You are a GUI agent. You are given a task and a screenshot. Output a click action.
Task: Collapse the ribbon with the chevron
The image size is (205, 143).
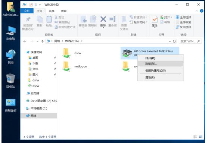point(197,11)
